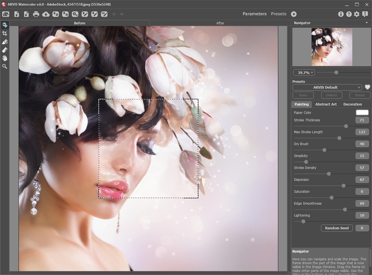Open the AKVIS home page icon
This screenshot has height=275, width=372.
tap(6, 14)
